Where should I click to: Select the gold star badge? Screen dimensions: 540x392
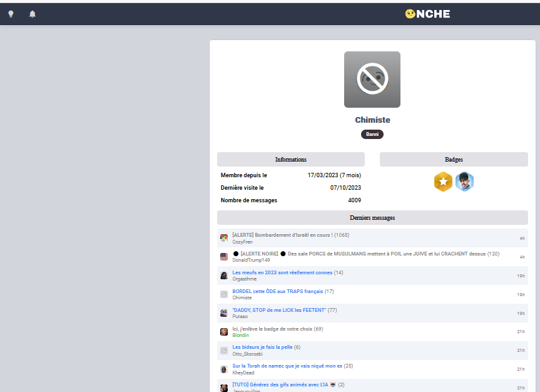[443, 182]
